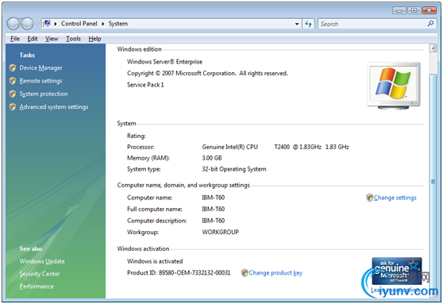Image resolution: width=443 pixels, height=304 pixels.
Task: Open Security Center link
Action: point(40,274)
